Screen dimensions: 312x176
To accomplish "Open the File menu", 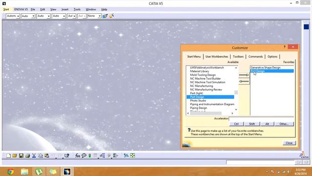I will tap(33, 9).
